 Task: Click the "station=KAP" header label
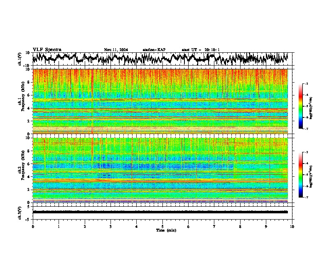tap(154, 50)
